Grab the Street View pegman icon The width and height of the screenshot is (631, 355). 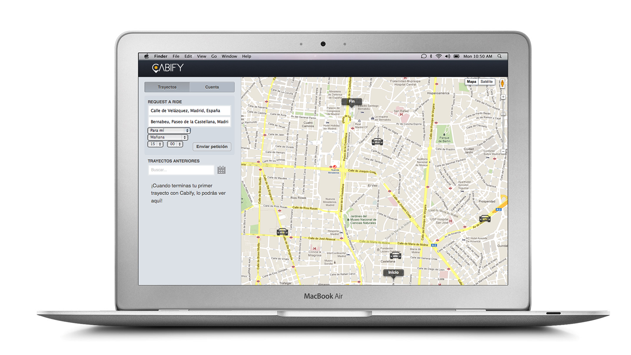click(502, 84)
